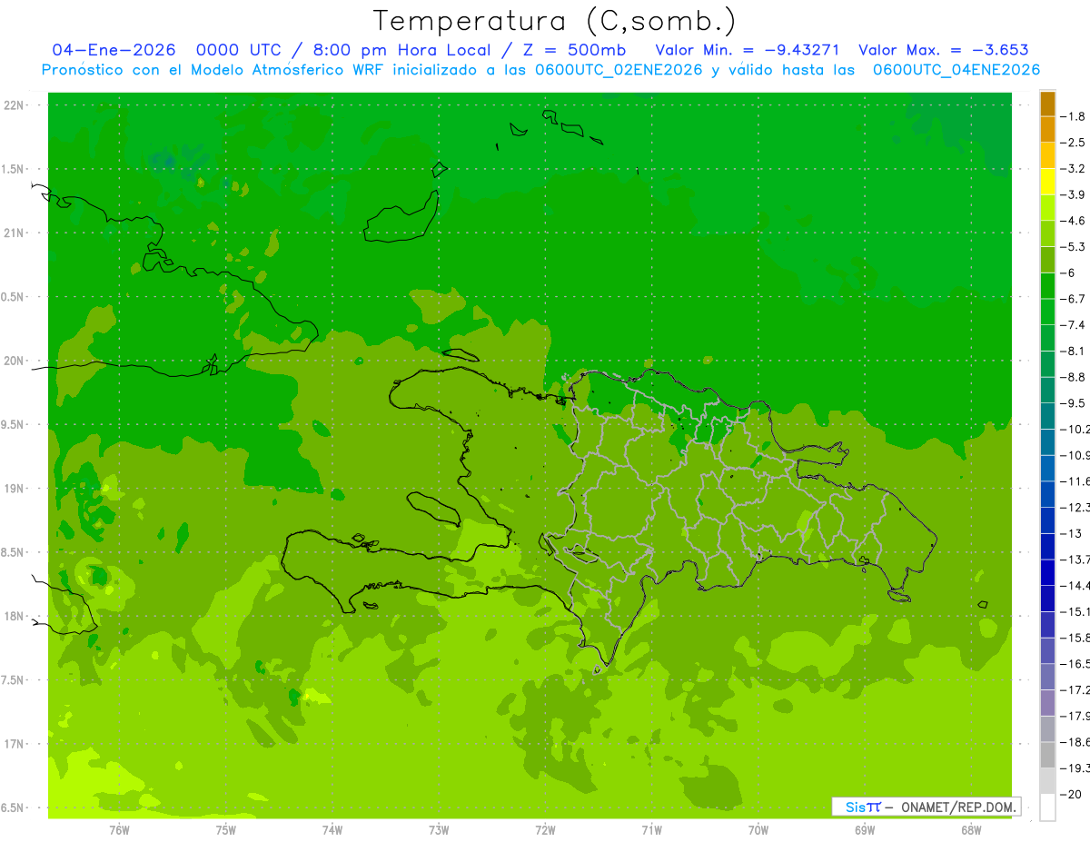1090x842 pixels.
Task: Select the '-9.5' colorbar value
Action: 1073,403
